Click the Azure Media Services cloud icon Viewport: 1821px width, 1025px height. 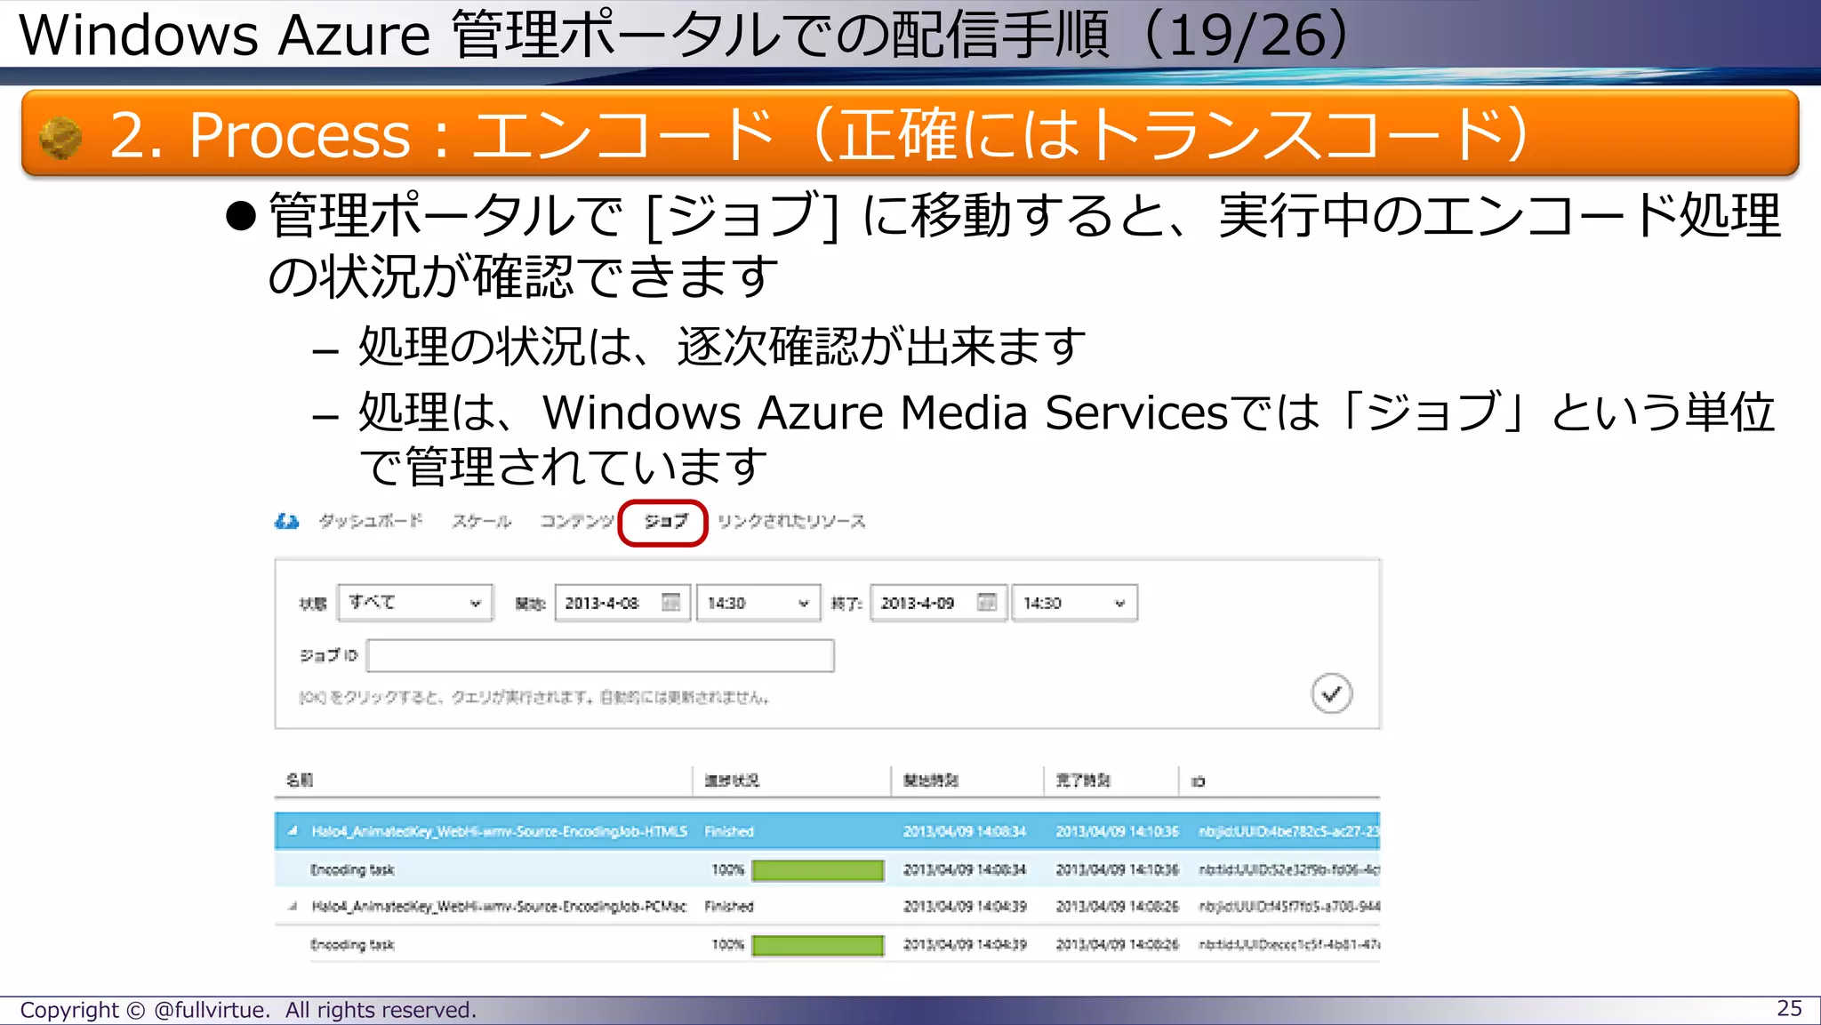[x=286, y=522]
